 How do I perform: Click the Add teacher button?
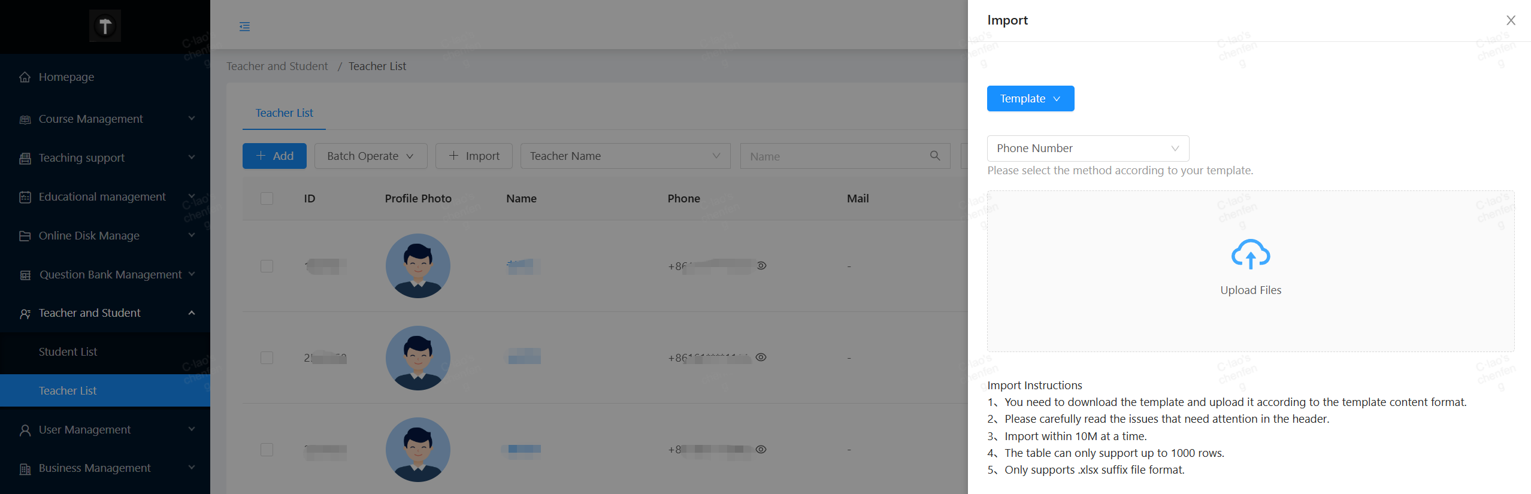tap(274, 156)
